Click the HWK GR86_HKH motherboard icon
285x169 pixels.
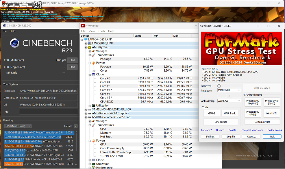click(89, 43)
